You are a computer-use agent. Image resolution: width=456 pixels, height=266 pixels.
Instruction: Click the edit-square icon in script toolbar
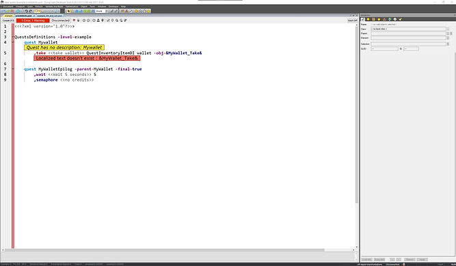pos(108,21)
